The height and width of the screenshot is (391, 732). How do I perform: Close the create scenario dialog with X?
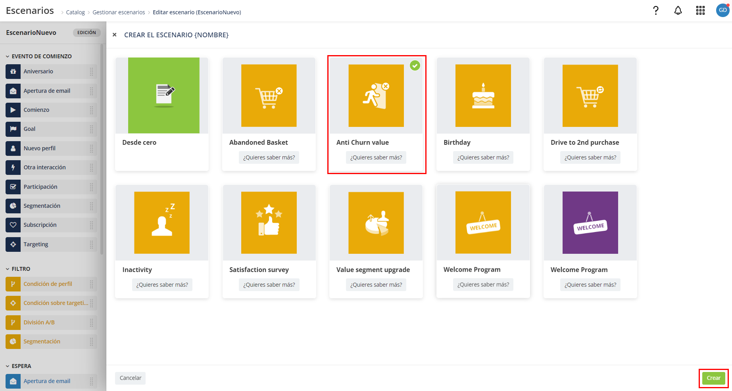tap(114, 35)
